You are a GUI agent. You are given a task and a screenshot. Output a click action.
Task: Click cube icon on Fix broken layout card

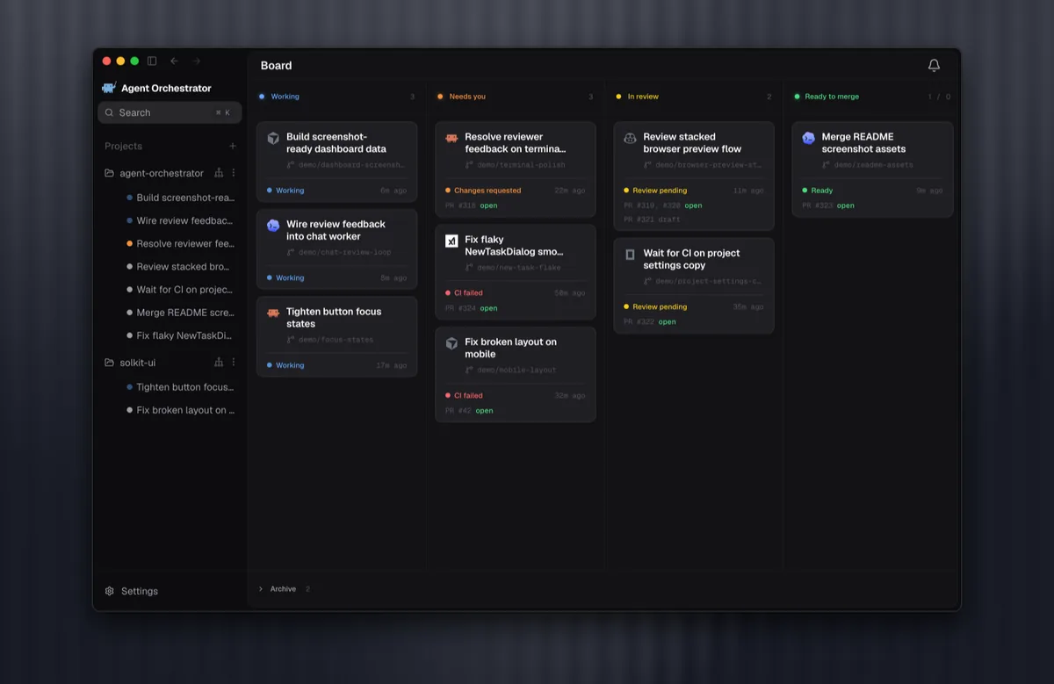451,343
